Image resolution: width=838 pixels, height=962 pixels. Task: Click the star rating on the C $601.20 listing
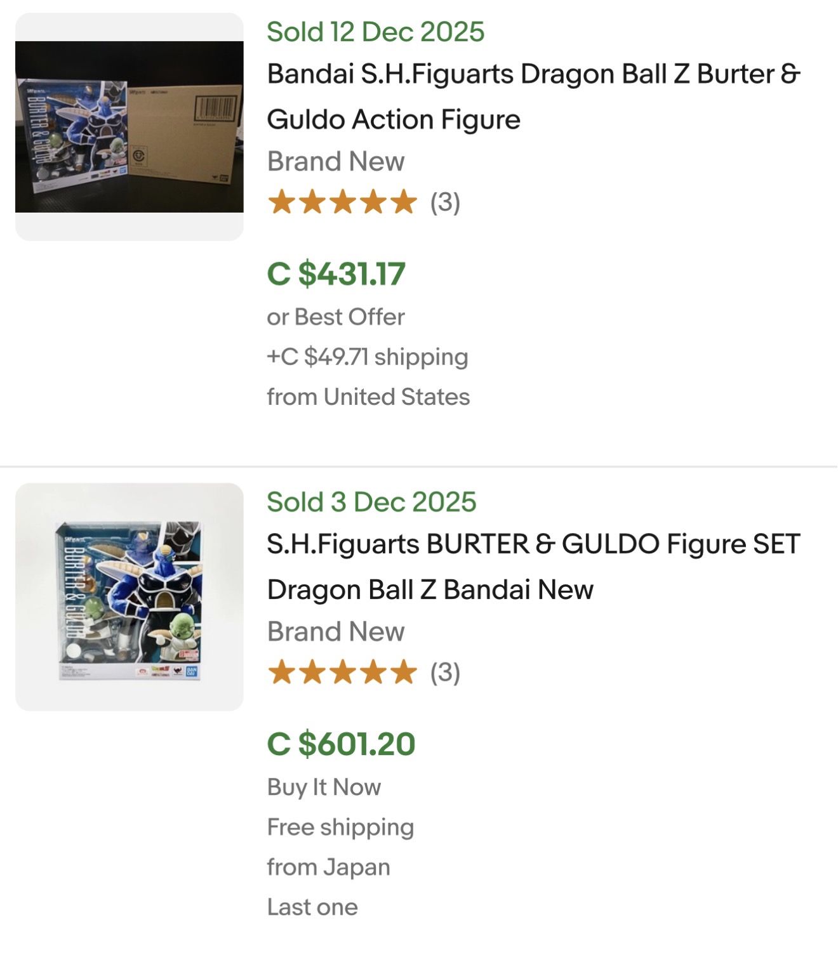point(342,673)
